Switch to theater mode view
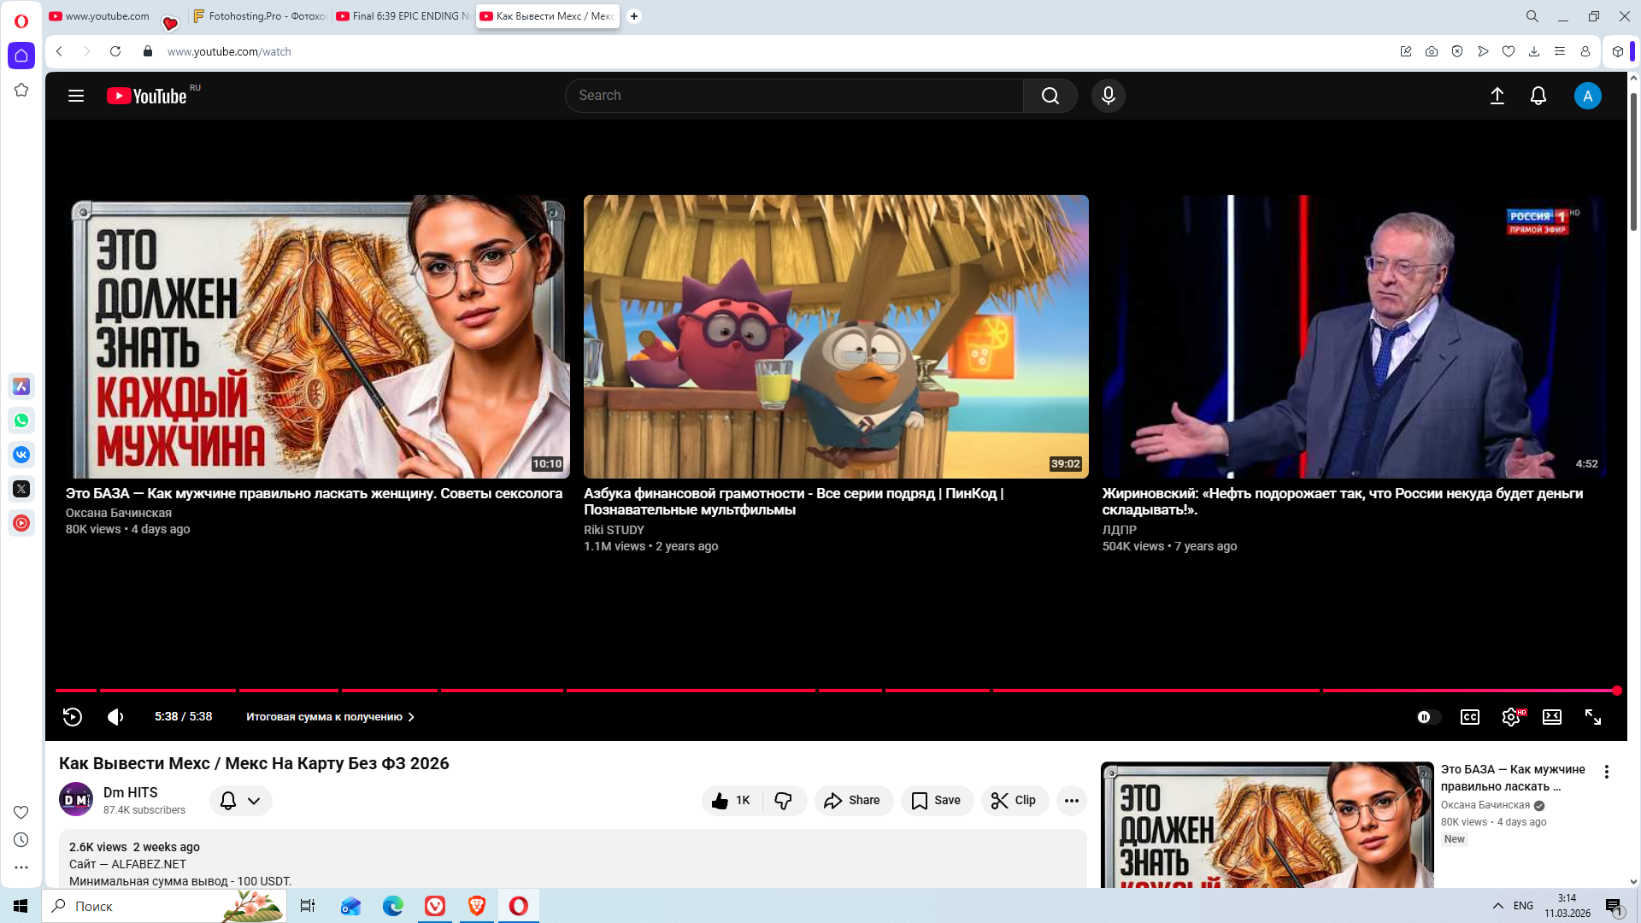This screenshot has height=923, width=1641. (x=1551, y=717)
